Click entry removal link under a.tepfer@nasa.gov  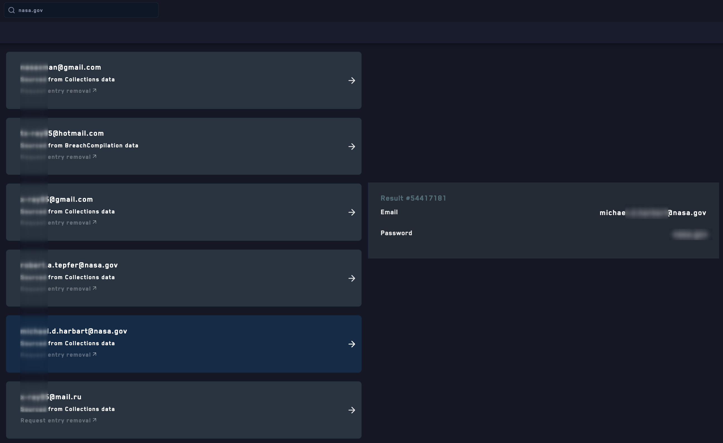point(69,289)
